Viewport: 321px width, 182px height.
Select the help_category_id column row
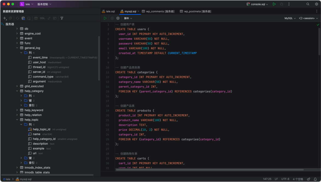[50, 139]
